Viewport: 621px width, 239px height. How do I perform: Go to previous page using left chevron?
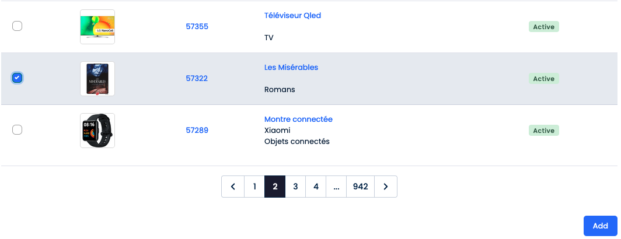[x=233, y=187]
